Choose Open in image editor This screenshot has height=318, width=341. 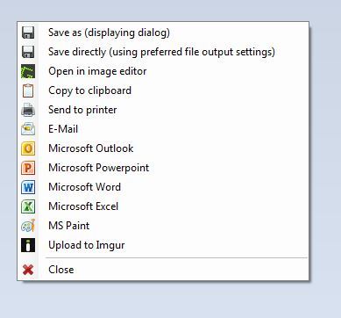[97, 71]
